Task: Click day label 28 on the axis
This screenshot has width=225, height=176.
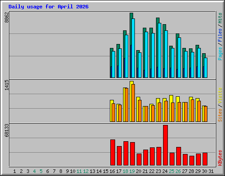Action: point(191,171)
